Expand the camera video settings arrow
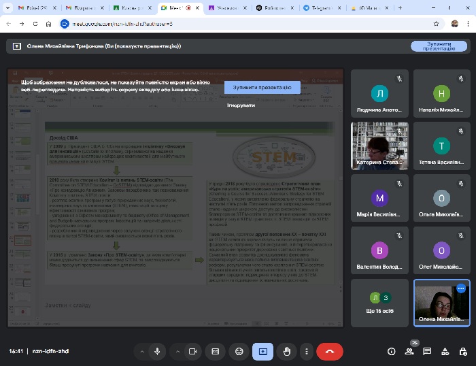The height and width of the screenshot is (366, 476). tap(177, 351)
